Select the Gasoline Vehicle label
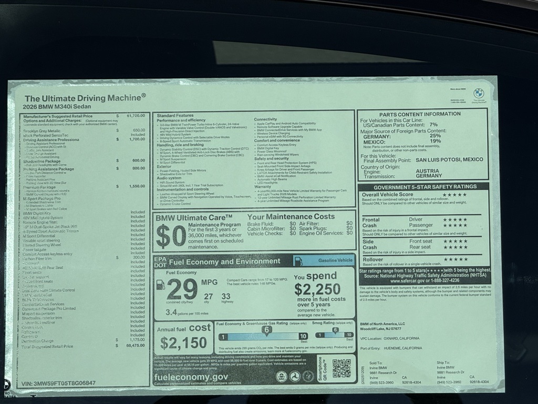This screenshot has width=538, height=404. coord(335,260)
